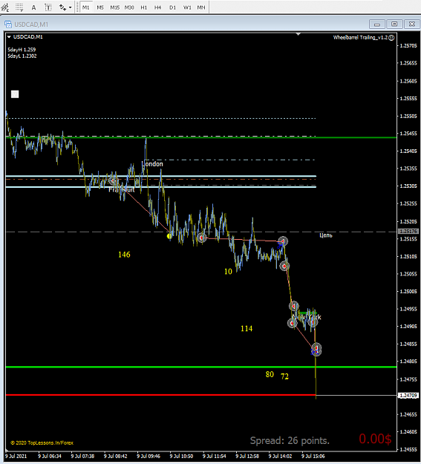Close the USDCAD,M1 chart window
Viewport: 421px width, 464px height.
412,24
